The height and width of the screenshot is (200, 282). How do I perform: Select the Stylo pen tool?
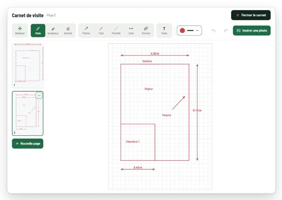(38, 31)
